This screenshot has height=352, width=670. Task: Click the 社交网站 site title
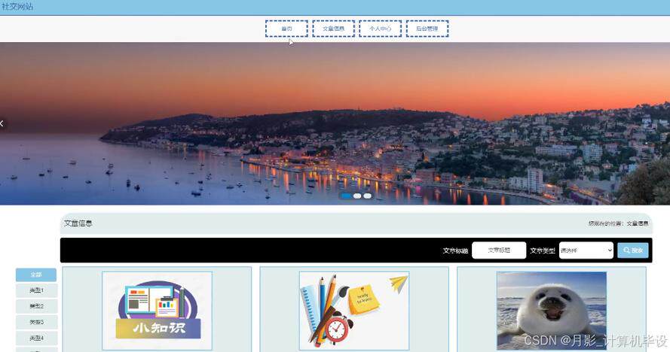(x=17, y=7)
